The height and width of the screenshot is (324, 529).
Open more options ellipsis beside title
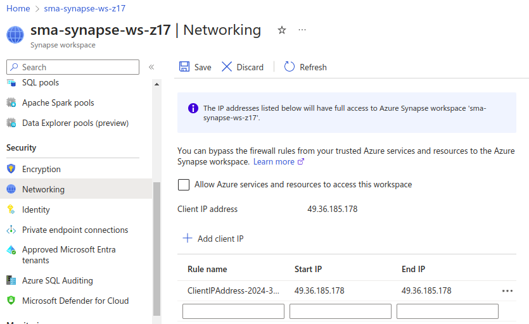click(302, 30)
